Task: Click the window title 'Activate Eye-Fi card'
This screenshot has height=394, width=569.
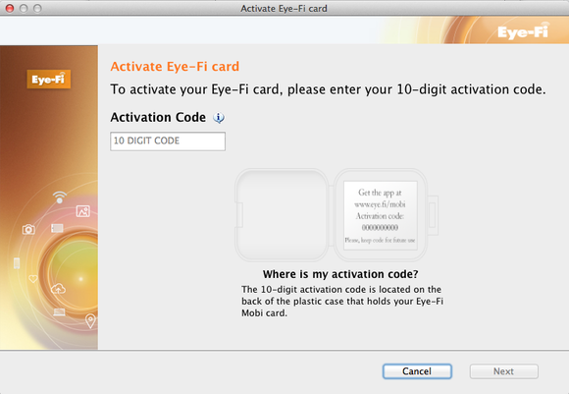Action: tap(284, 9)
